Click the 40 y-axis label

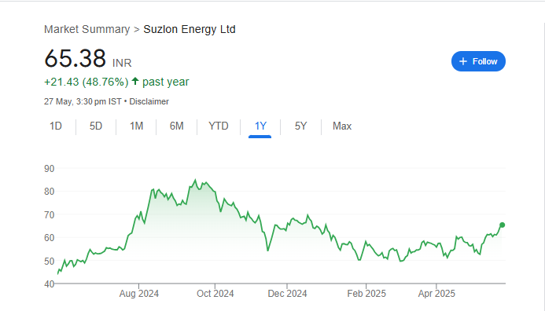click(x=50, y=284)
